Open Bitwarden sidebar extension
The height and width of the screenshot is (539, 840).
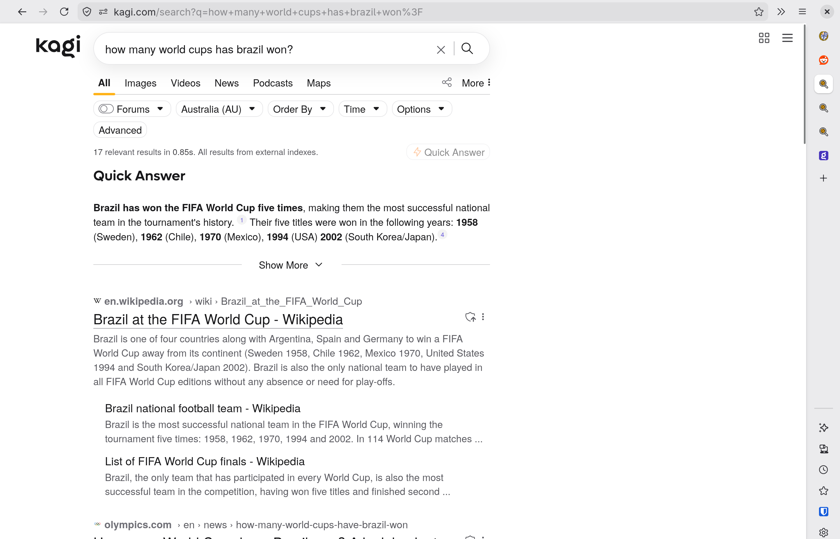pyautogui.click(x=824, y=512)
